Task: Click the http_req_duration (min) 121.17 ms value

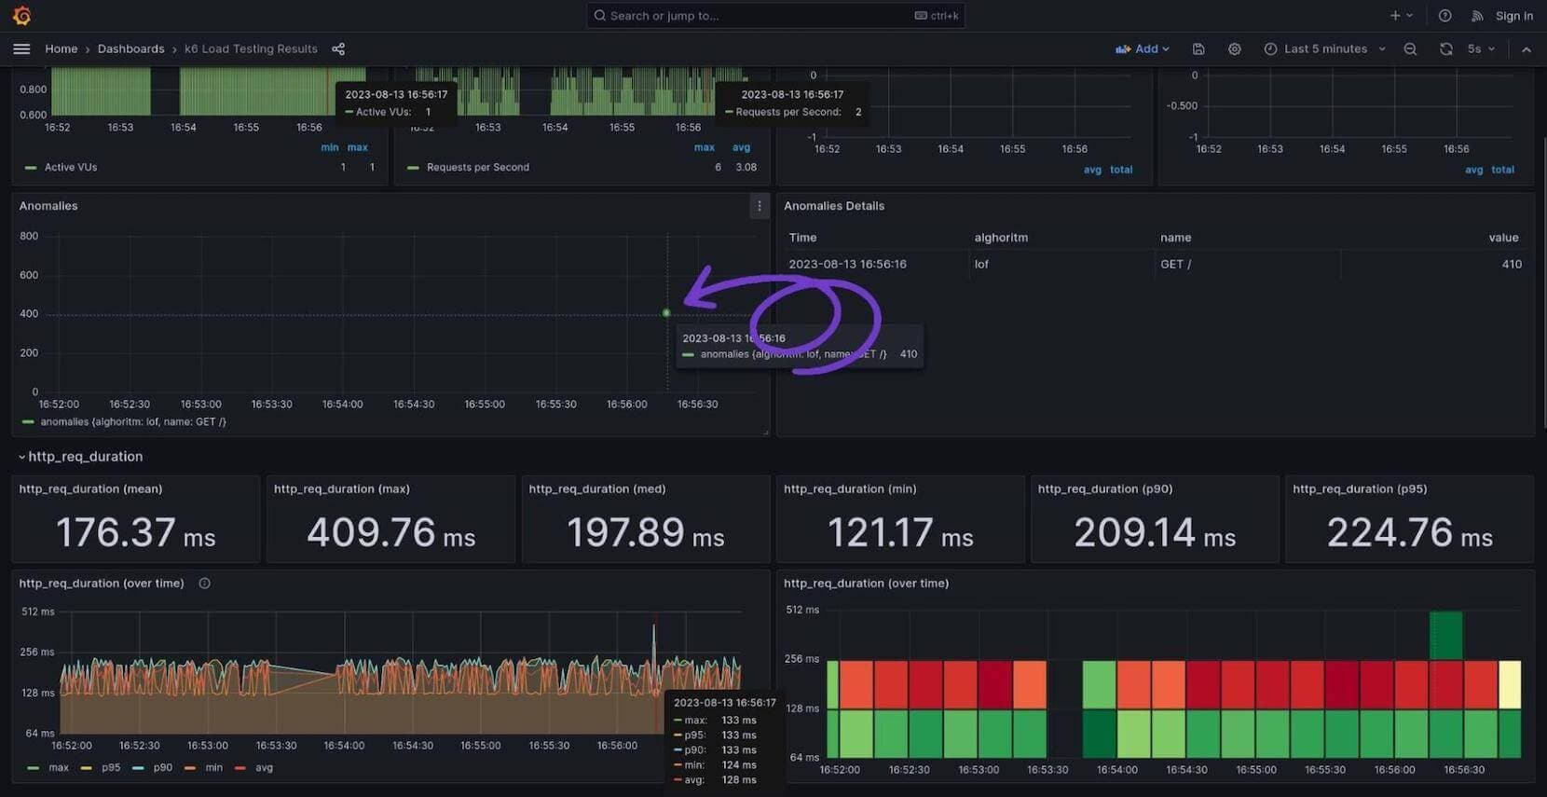Action: click(900, 532)
